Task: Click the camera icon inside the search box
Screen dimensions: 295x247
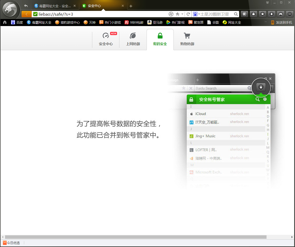Action: [x=195, y=14]
